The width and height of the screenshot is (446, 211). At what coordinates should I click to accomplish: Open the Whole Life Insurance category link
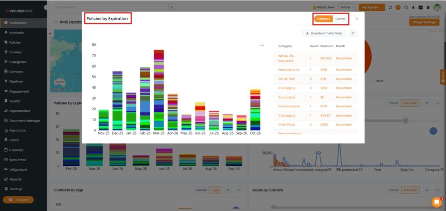point(286,58)
